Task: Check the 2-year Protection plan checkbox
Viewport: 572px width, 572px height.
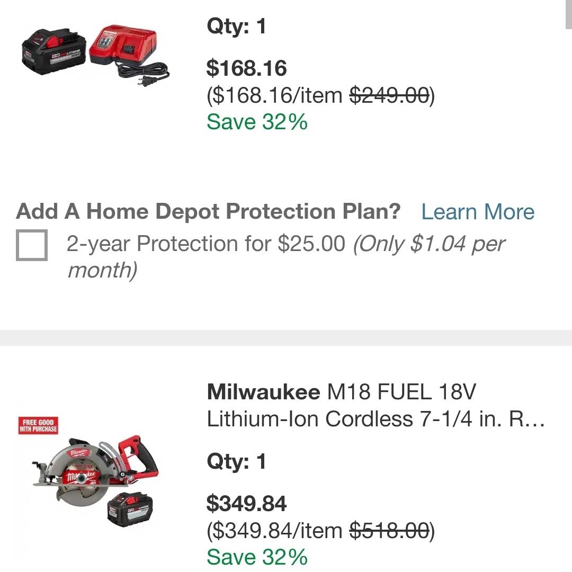Action: tap(32, 245)
